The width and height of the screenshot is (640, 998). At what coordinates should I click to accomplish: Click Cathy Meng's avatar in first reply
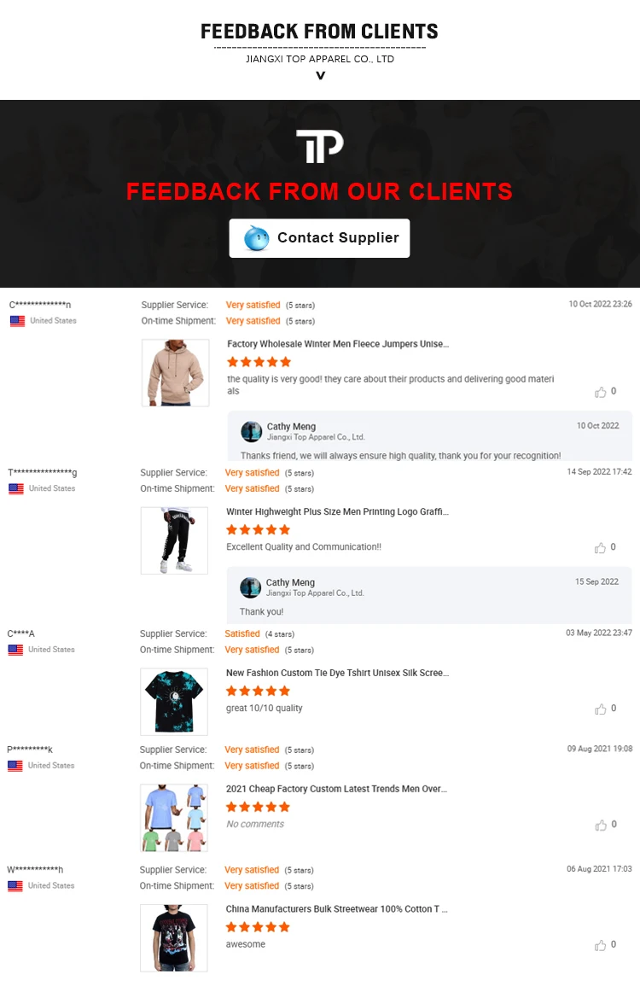click(x=251, y=431)
